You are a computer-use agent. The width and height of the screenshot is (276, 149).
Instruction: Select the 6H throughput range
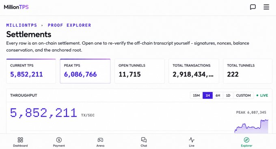[x=218, y=96]
